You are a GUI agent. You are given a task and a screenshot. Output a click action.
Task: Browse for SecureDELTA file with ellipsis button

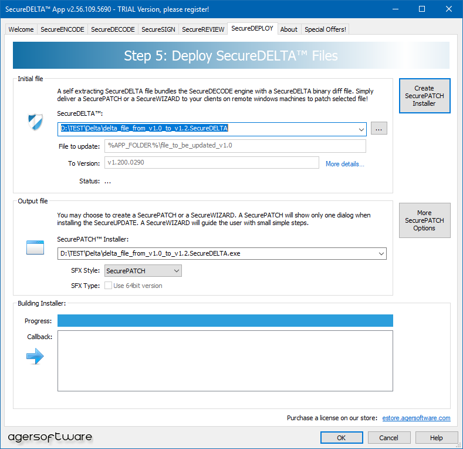pos(379,128)
